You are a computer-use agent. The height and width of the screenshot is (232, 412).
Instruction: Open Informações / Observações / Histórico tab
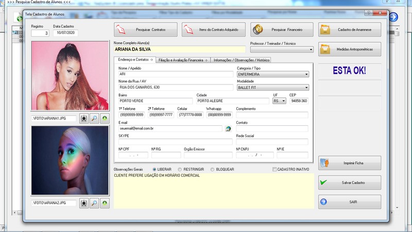[x=241, y=60]
